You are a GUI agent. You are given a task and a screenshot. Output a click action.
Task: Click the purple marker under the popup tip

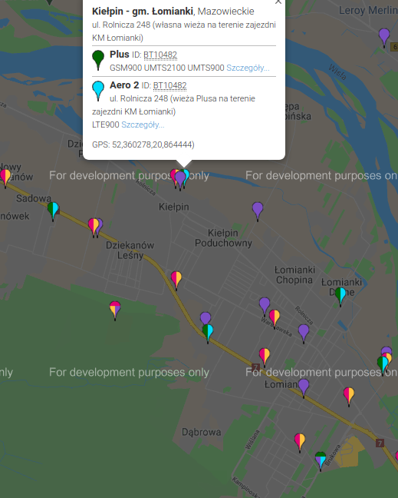pyautogui.click(x=180, y=181)
